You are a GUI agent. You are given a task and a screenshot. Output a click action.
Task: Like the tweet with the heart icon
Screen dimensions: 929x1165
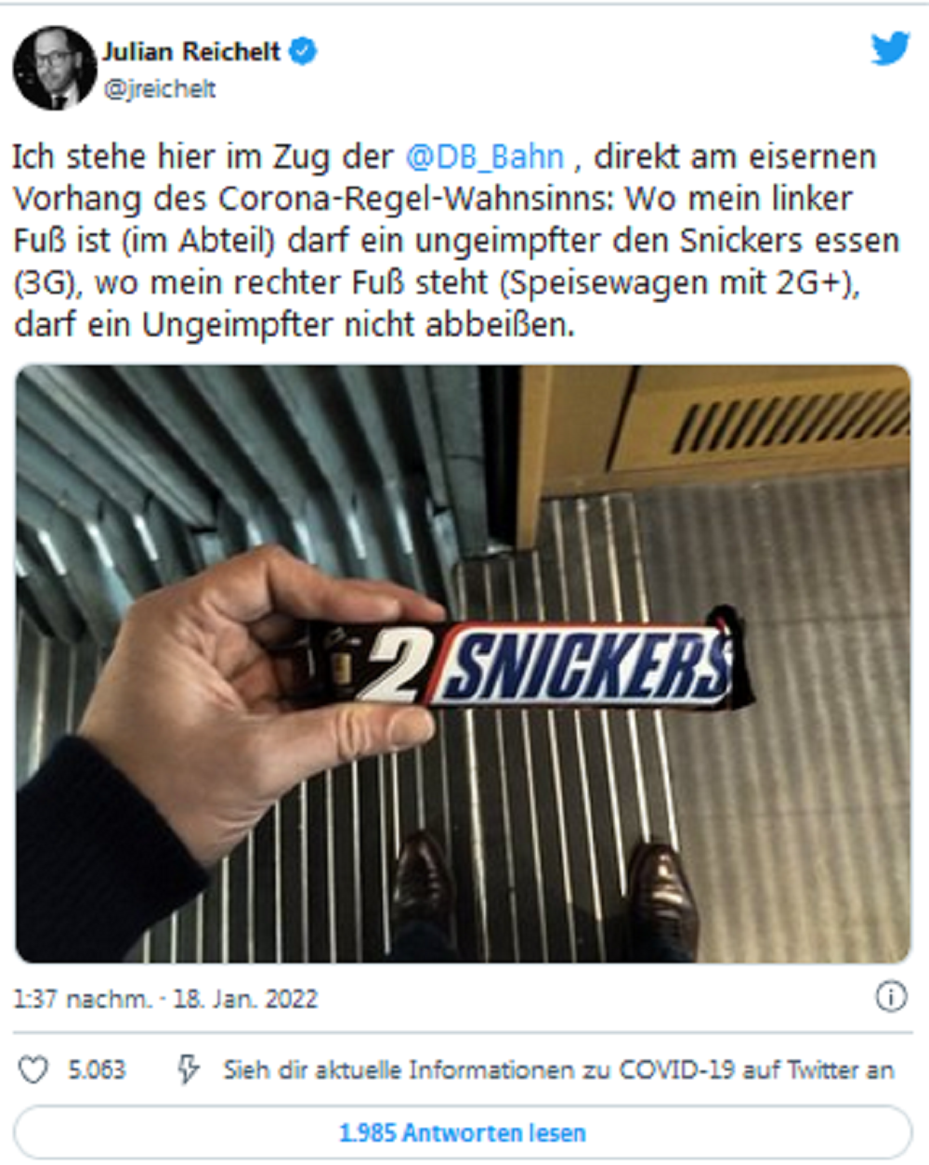pos(33,1070)
